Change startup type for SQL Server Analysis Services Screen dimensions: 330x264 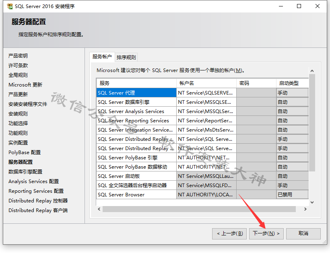[x=292, y=111]
